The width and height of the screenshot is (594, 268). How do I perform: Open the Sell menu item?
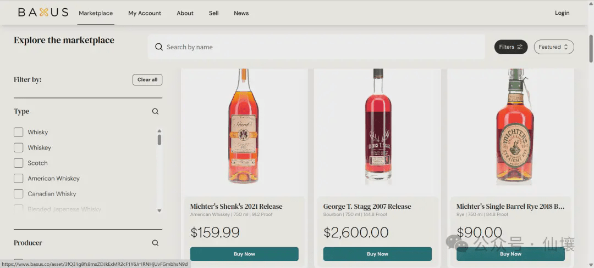click(213, 13)
